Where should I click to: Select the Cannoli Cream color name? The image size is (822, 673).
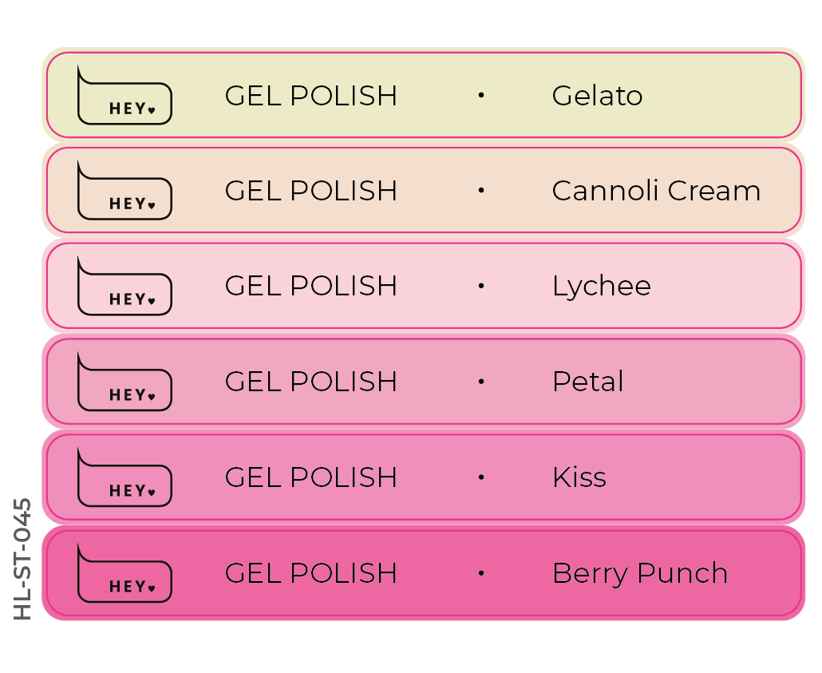pyautogui.click(x=656, y=191)
